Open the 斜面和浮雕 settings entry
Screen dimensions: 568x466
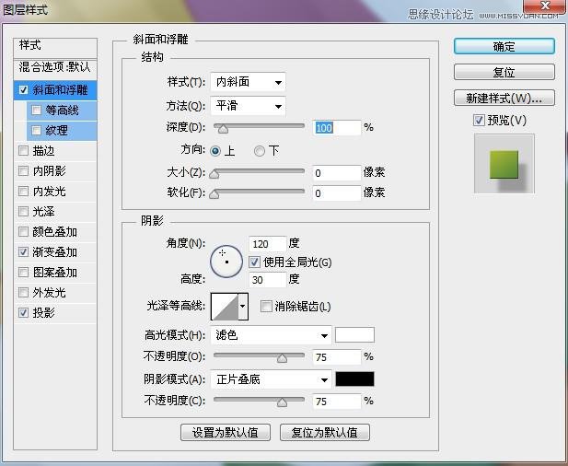(x=60, y=90)
